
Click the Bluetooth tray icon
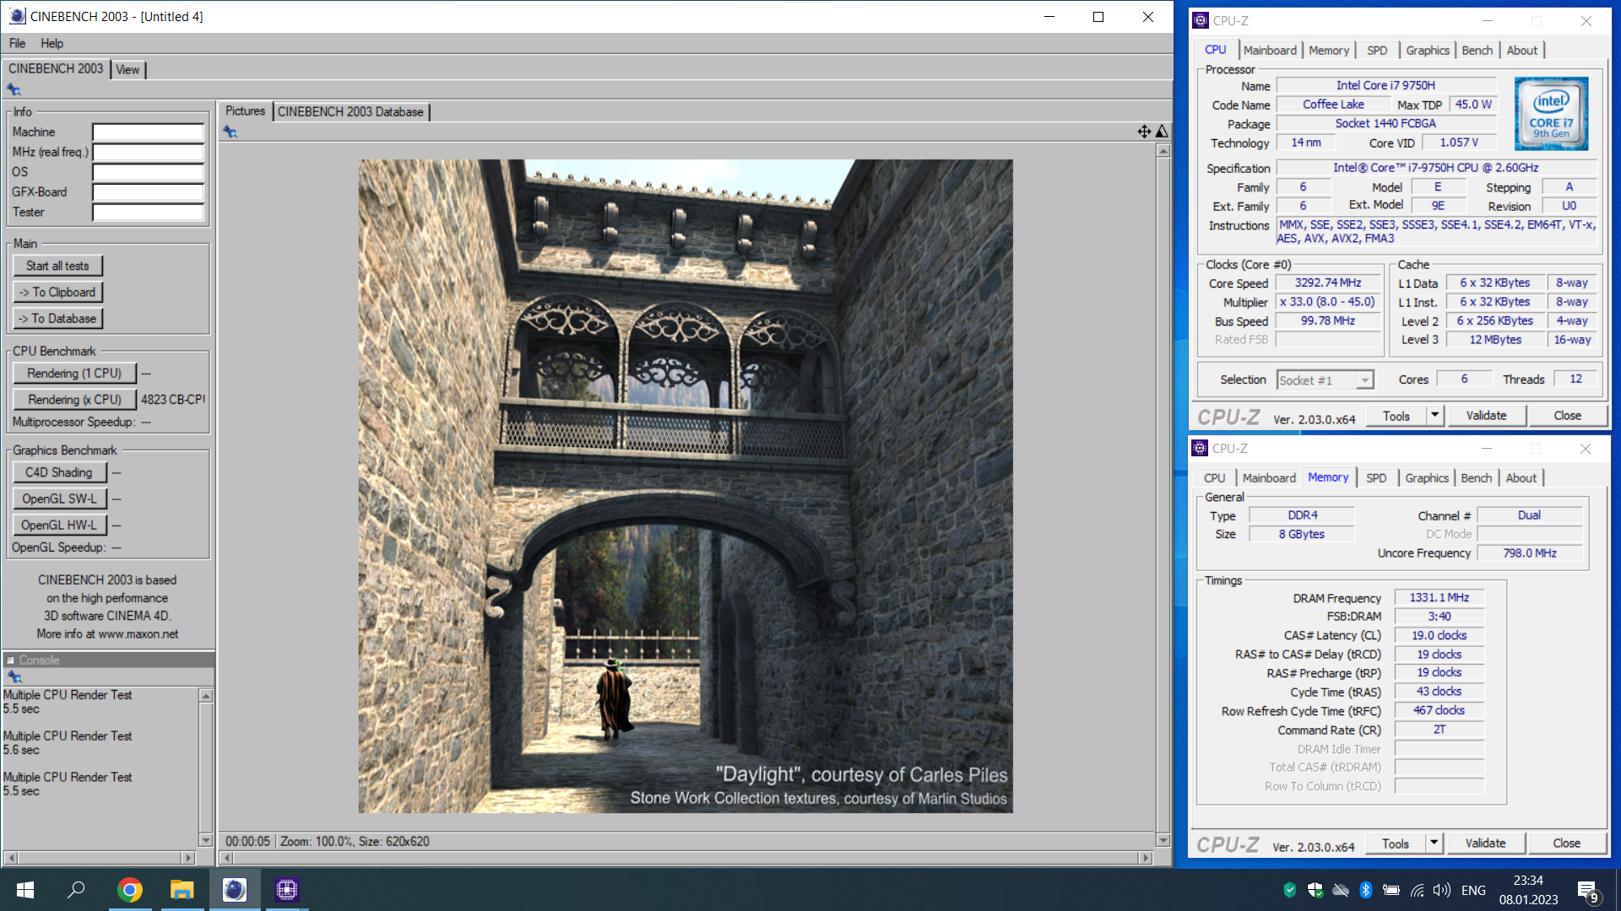coord(1365,890)
